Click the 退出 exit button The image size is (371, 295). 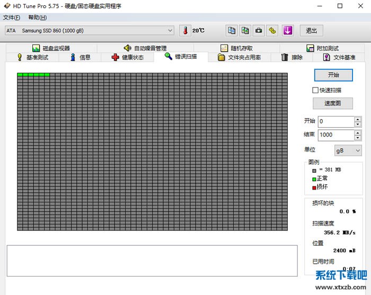tap(311, 31)
